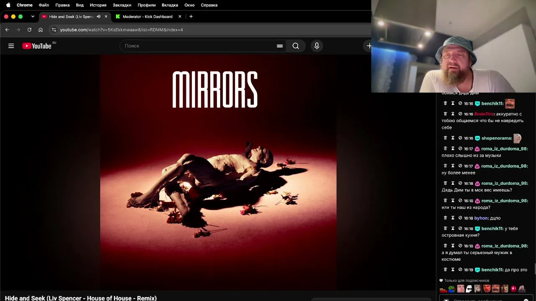Expand the Chrome tab search dropdown
536x301 pixels.
pos(33,16)
